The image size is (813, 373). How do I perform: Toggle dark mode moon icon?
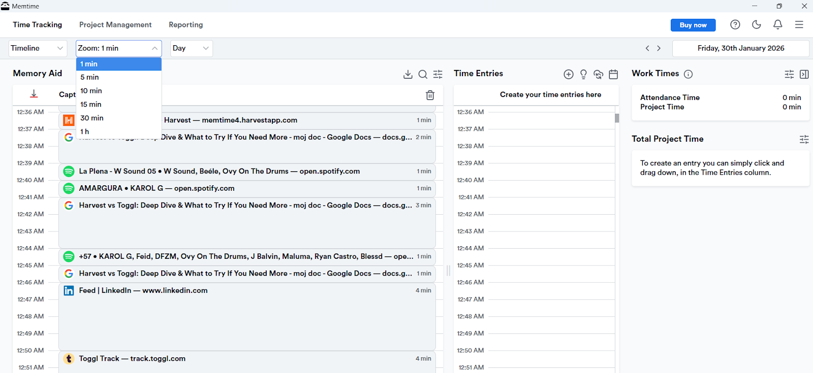click(x=757, y=24)
